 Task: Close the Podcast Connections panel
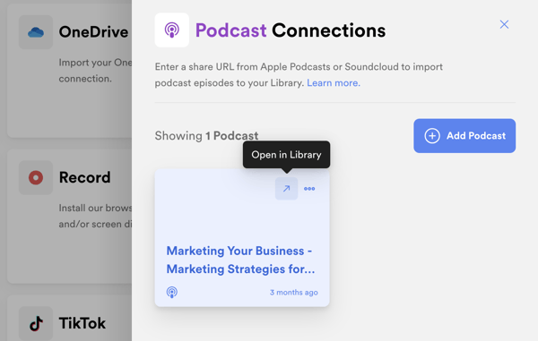click(504, 24)
